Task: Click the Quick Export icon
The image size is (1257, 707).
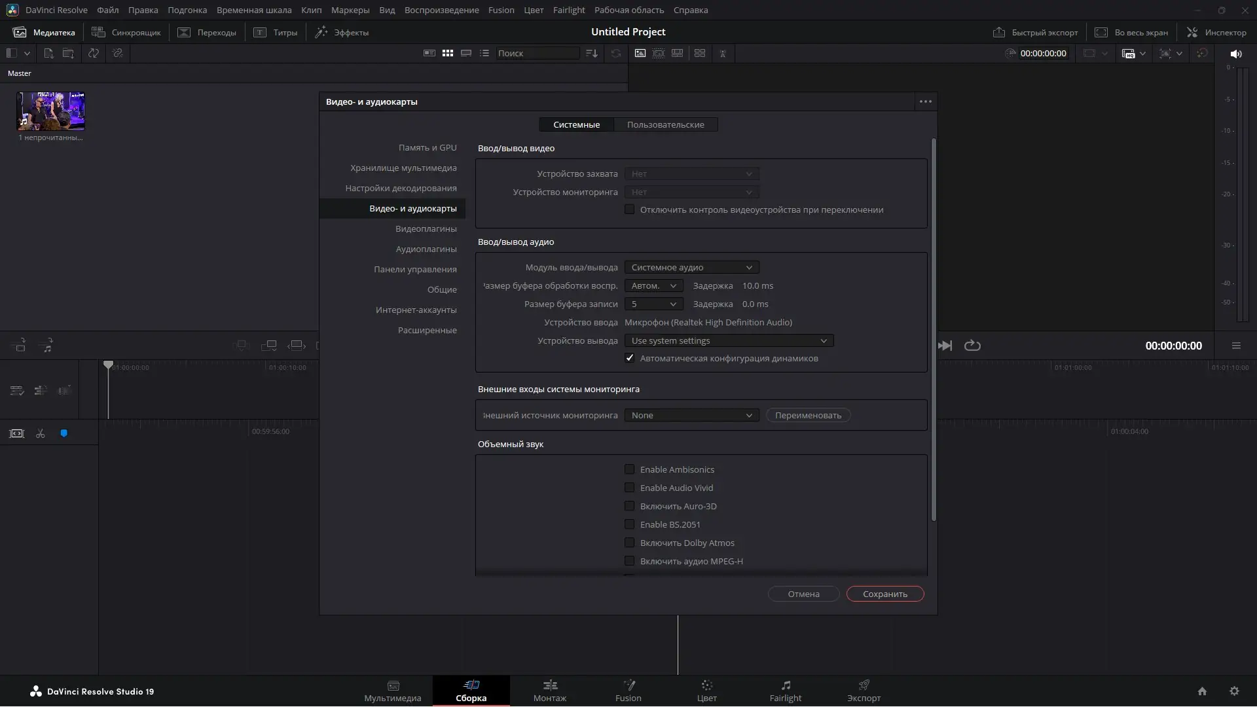Action: pyautogui.click(x=999, y=32)
